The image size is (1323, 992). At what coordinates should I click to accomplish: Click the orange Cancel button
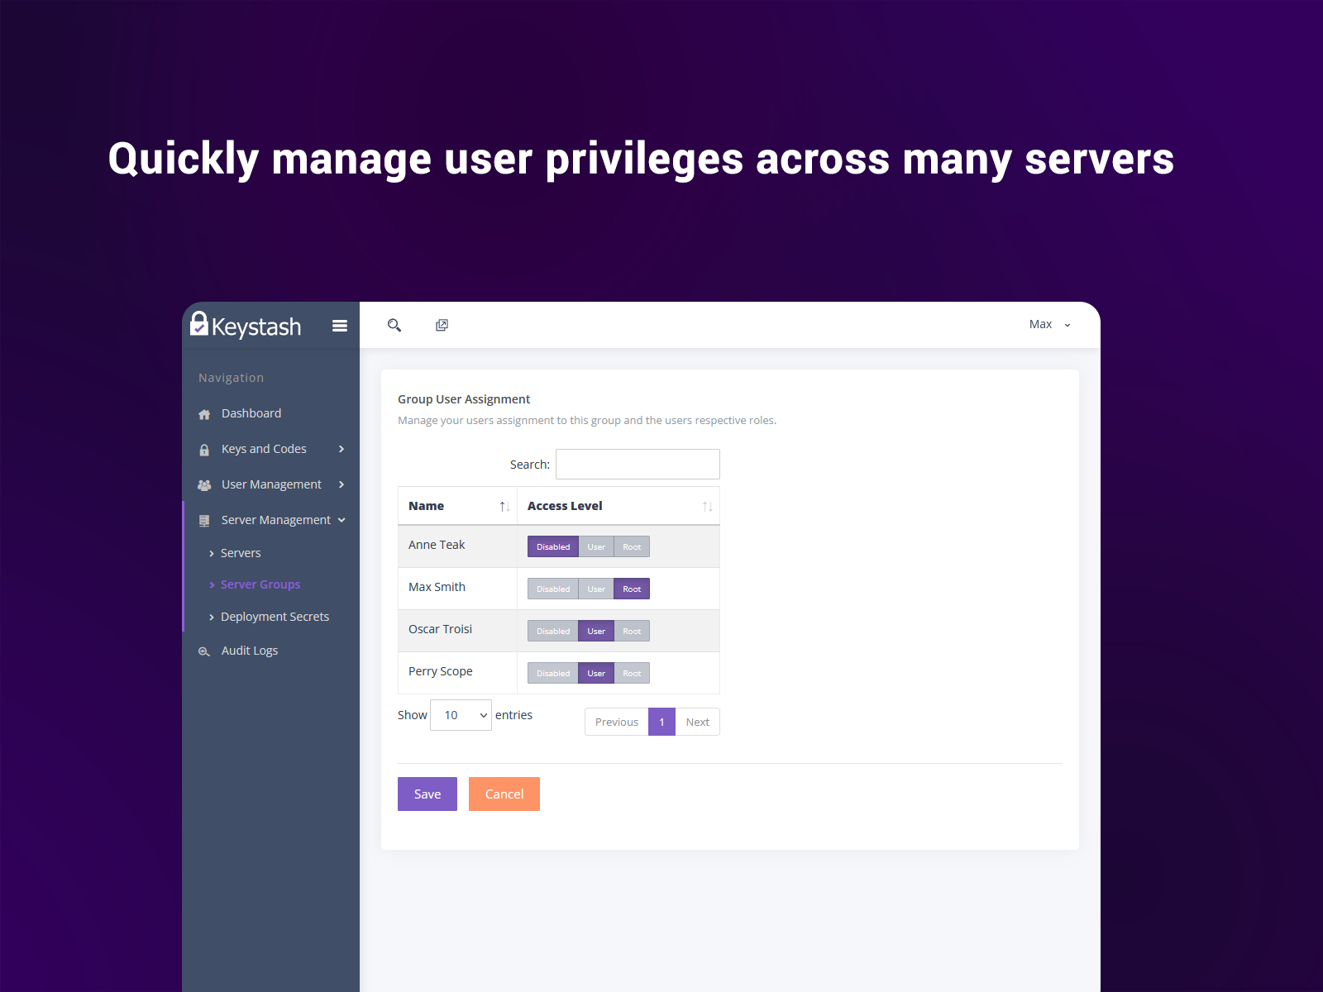pyautogui.click(x=504, y=794)
